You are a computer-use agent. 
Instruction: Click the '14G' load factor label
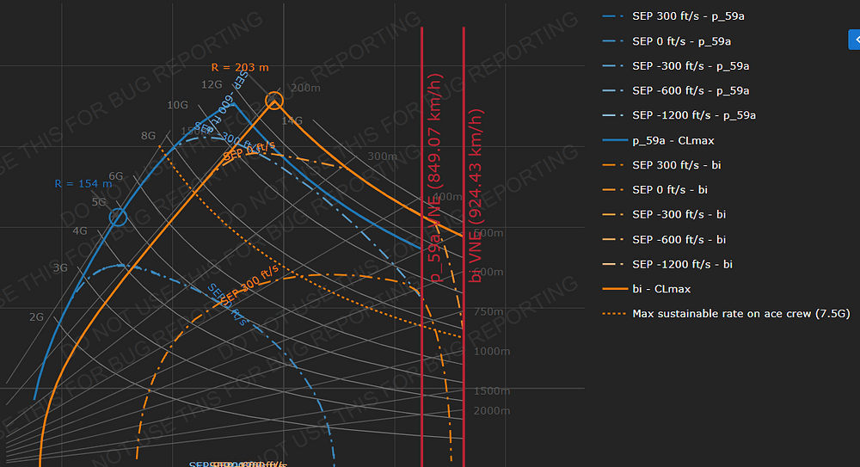point(292,120)
